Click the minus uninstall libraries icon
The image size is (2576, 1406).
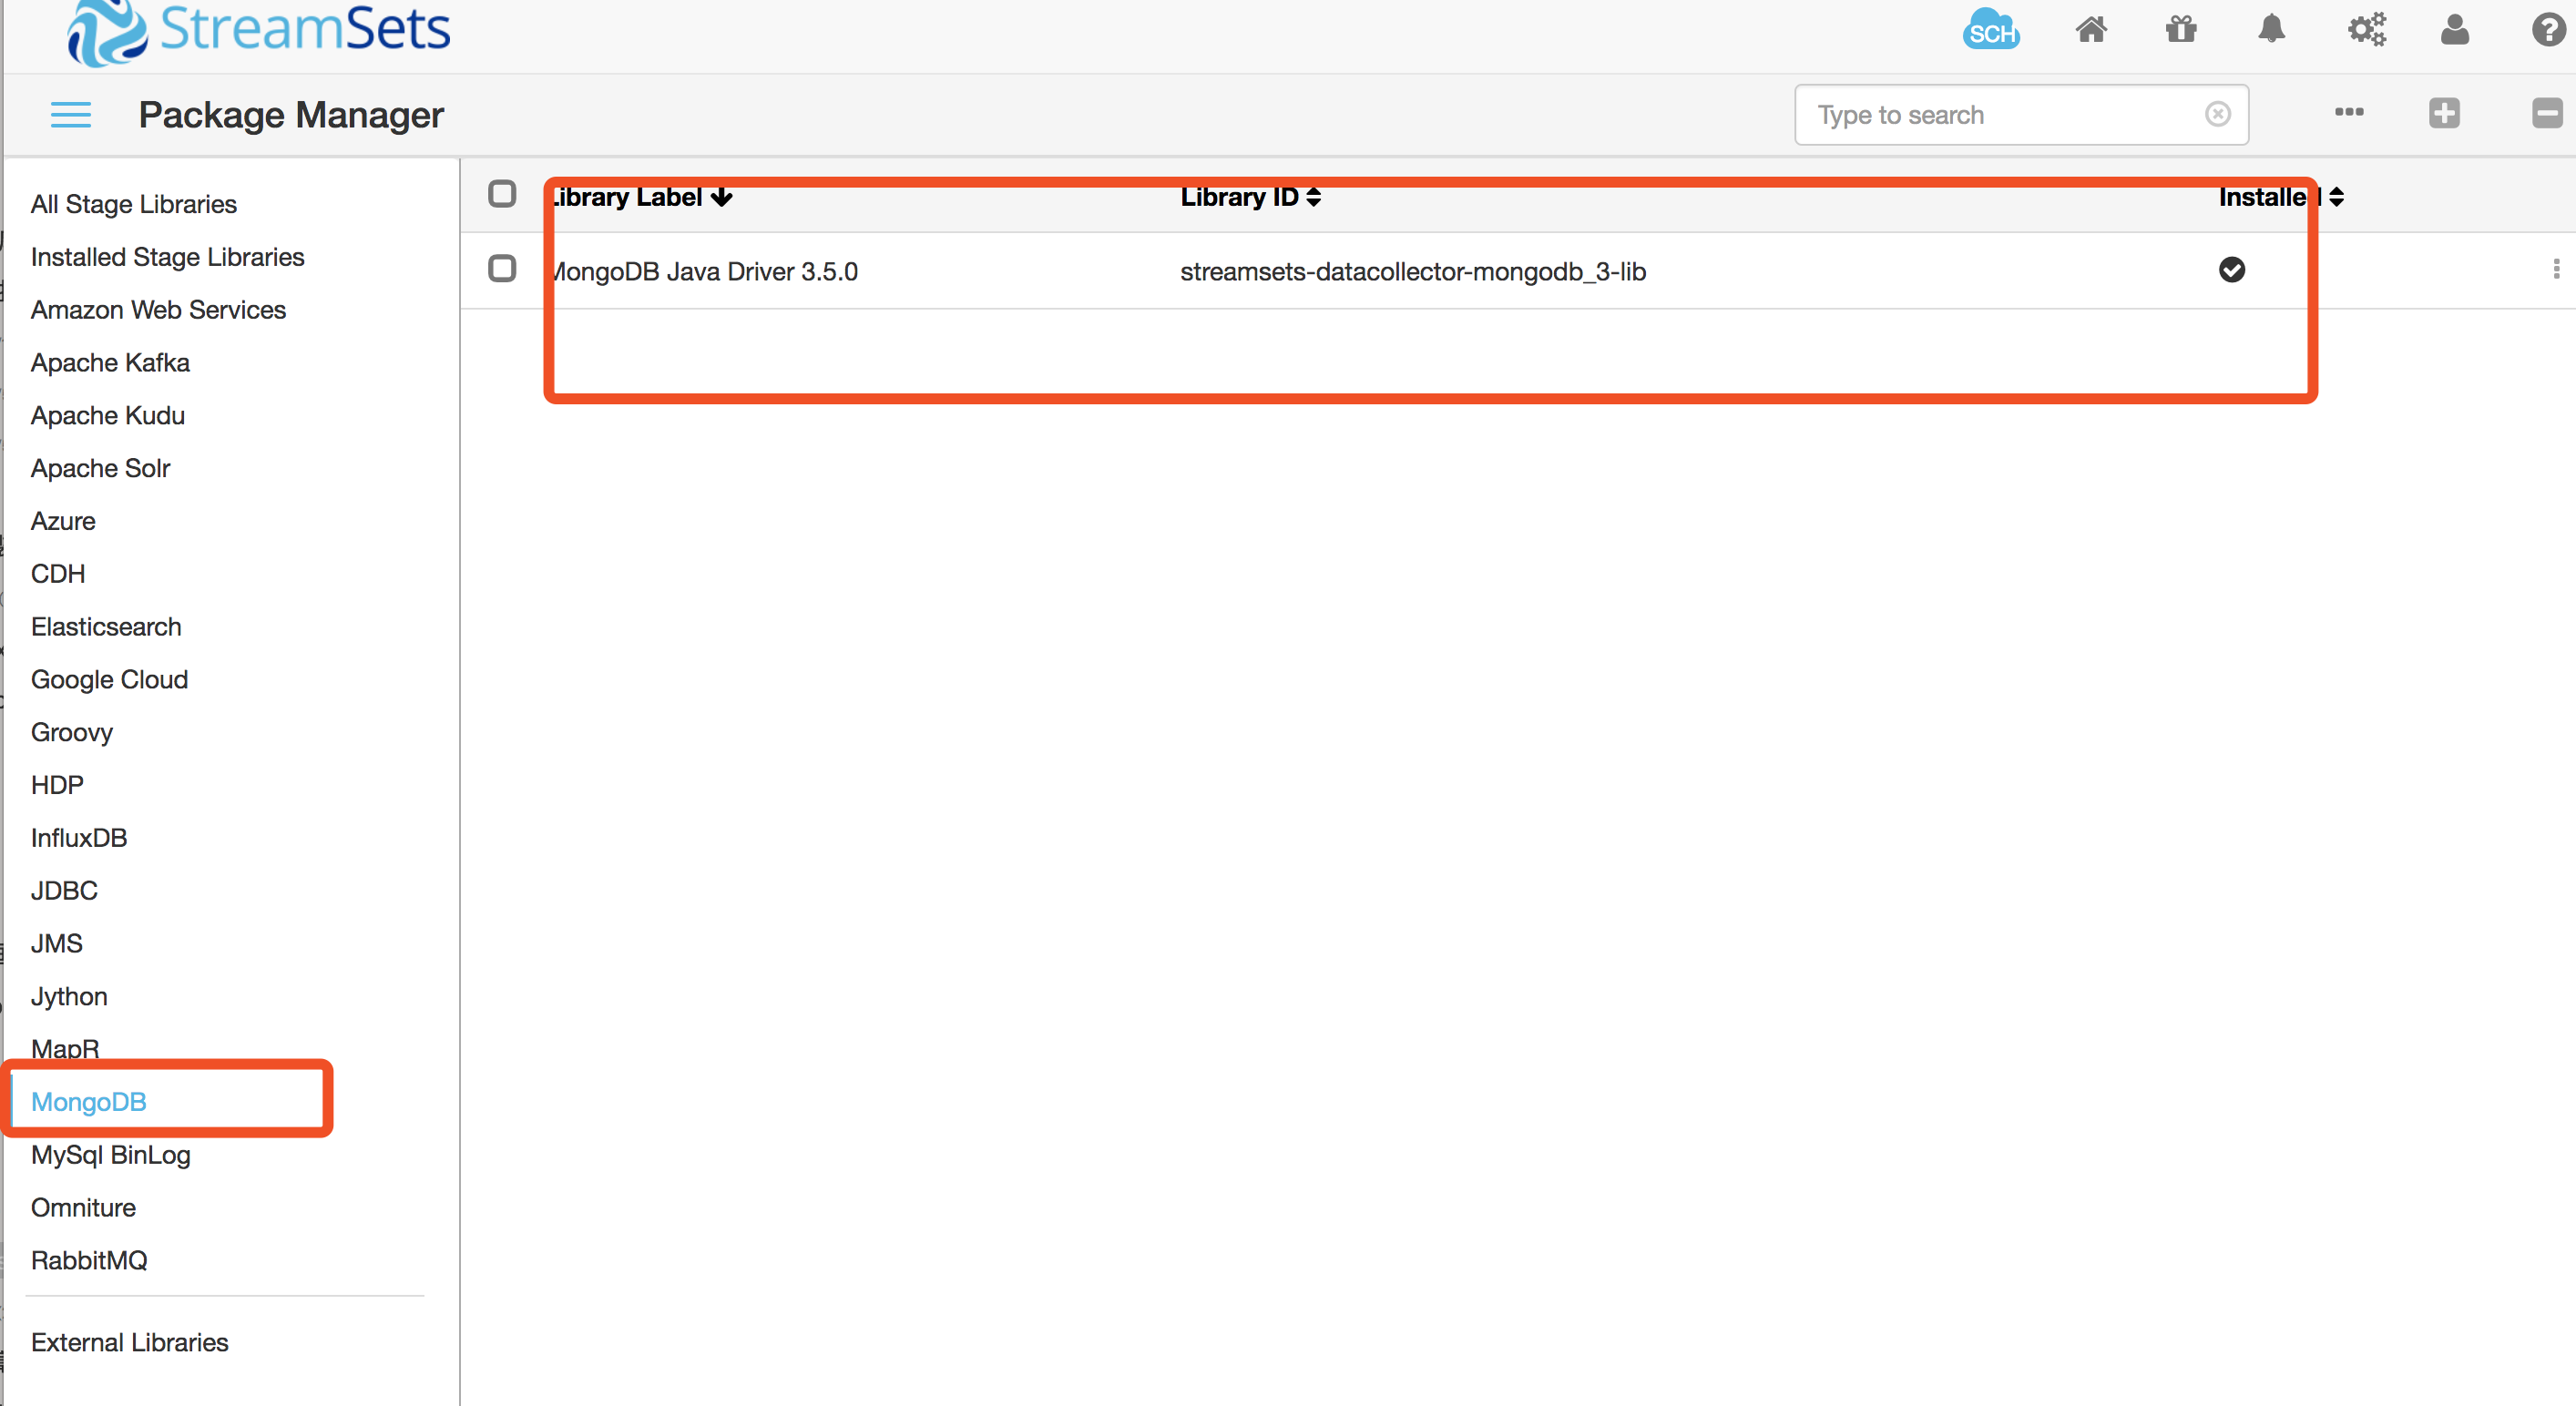click(x=2547, y=113)
